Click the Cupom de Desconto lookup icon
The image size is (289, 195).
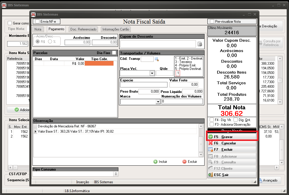200,44
